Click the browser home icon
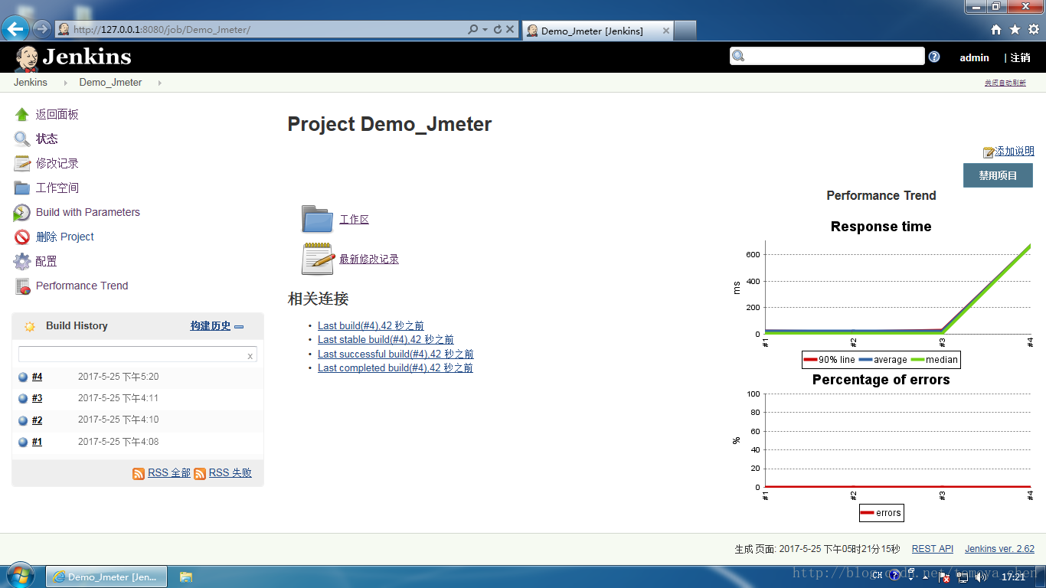Image resolution: width=1046 pixels, height=588 pixels. pyautogui.click(x=996, y=30)
